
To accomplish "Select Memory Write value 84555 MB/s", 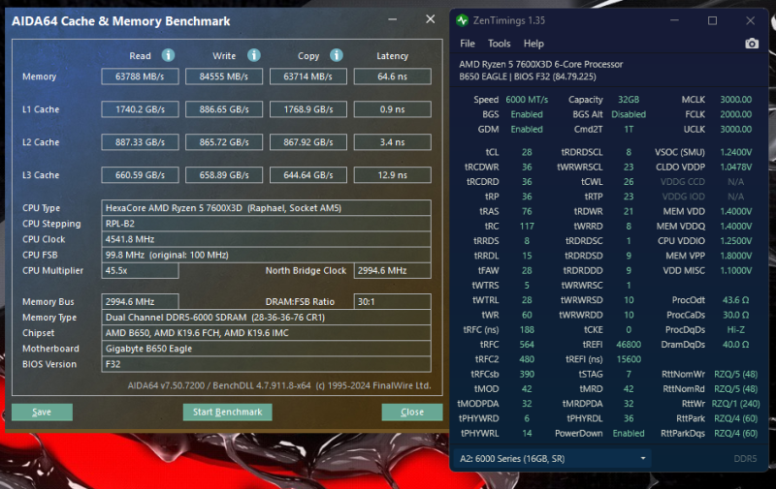I will (x=224, y=76).
